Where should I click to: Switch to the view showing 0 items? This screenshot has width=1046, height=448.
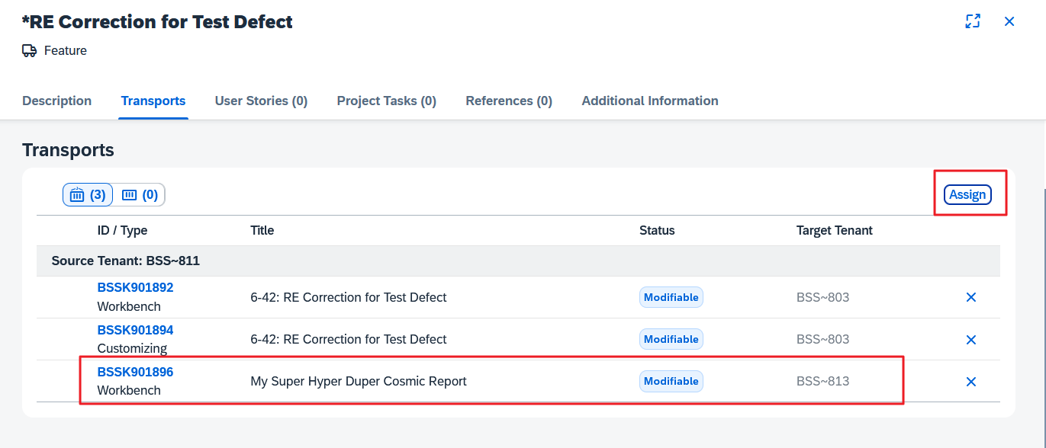[x=140, y=195]
